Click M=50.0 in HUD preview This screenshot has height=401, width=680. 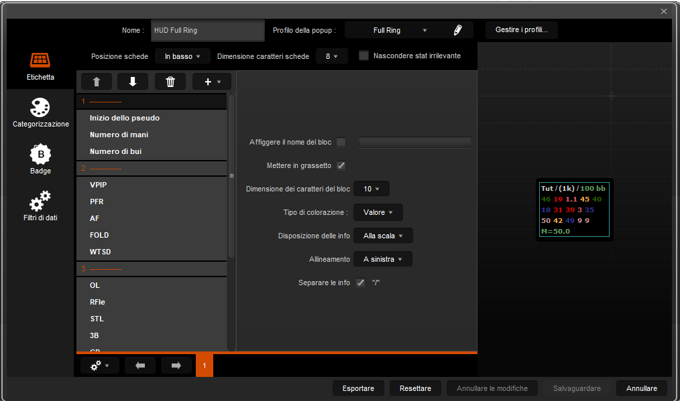(x=555, y=231)
